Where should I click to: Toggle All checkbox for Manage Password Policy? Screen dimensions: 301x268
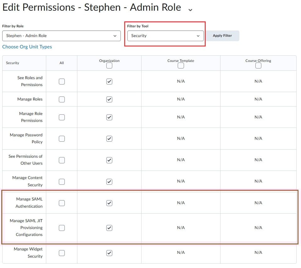pyautogui.click(x=62, y=139)
